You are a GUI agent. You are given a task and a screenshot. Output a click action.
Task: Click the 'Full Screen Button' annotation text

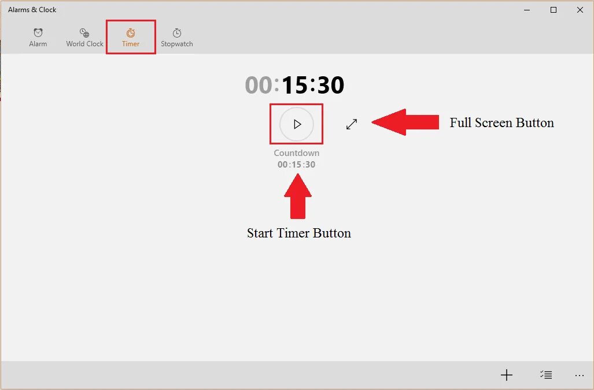click(x=501, y=122)
